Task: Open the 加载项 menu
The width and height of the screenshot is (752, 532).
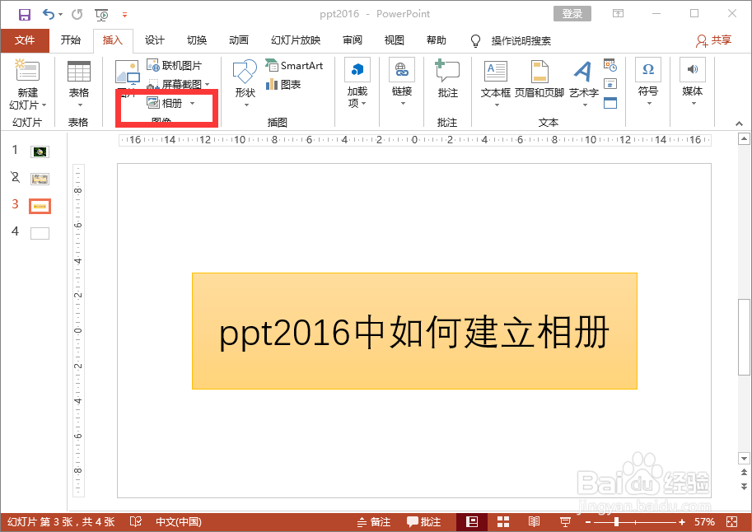Action: pyautogui.click(x=357, y=84)
